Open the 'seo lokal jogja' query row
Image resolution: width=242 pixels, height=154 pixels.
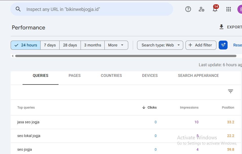(126, 136)
